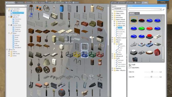The height and width of the screenshot is (97, 172).
Task: Expand the Visuals folder
Action: pyautogui.click(x=112, y=15)
